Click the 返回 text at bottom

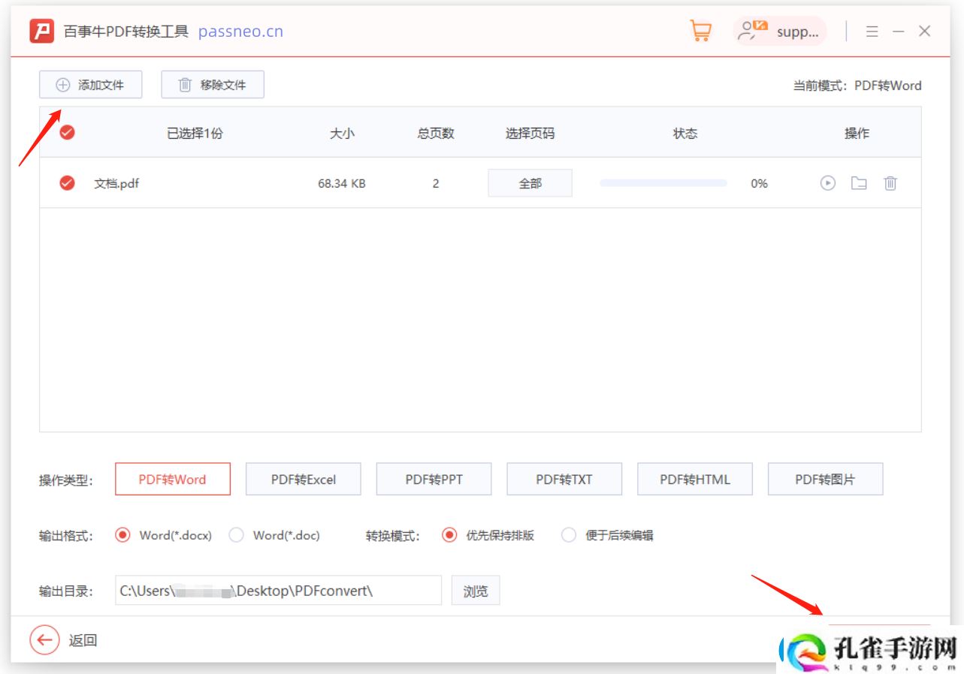point(83,640)
